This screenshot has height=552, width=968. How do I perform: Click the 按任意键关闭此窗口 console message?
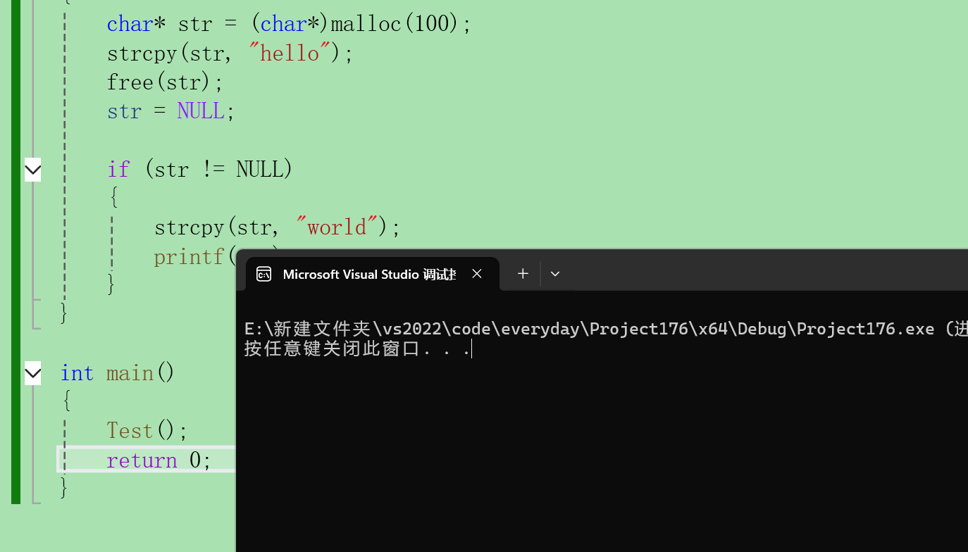click(x=356, y=349)
